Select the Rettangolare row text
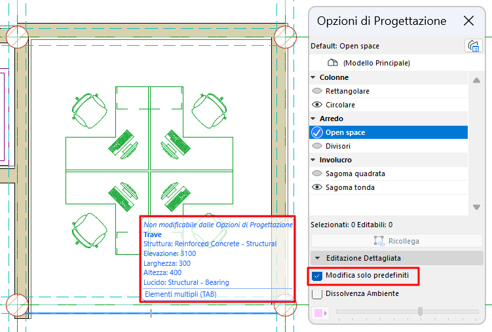This screenshot has height=332, width=492. [x=347, y=91]
